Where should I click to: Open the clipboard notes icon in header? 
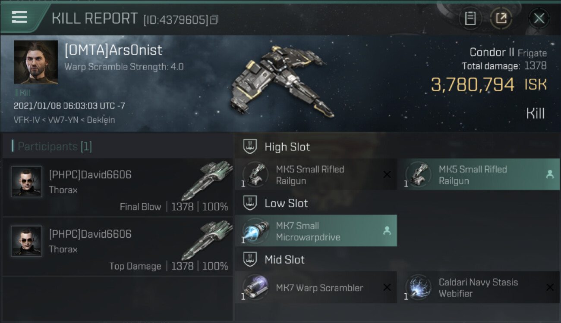tap(470, 18)
